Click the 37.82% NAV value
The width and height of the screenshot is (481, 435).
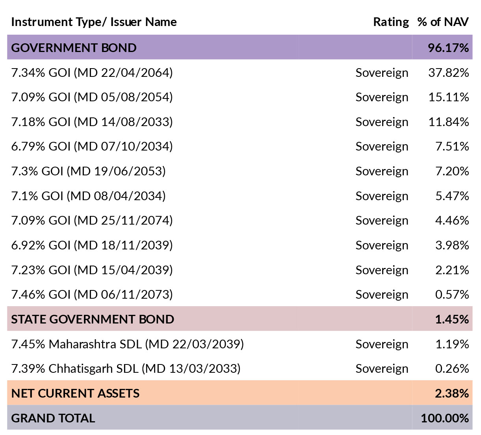click(x=449, y=72)
